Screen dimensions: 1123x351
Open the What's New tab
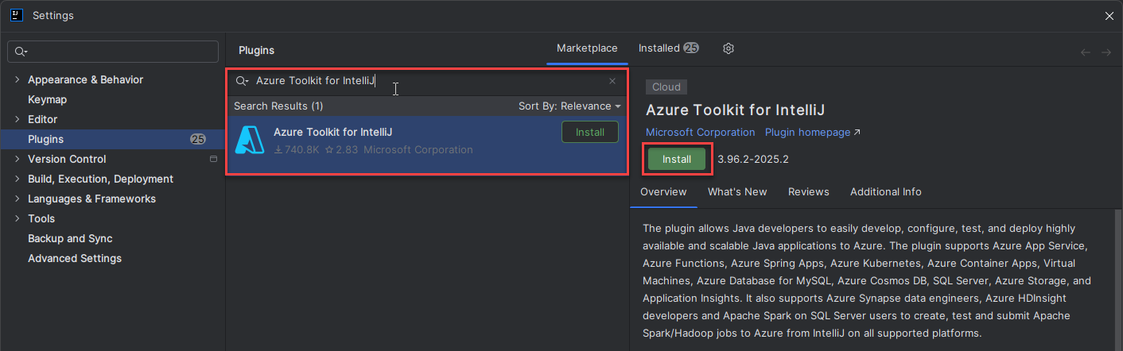pos(736,191)
